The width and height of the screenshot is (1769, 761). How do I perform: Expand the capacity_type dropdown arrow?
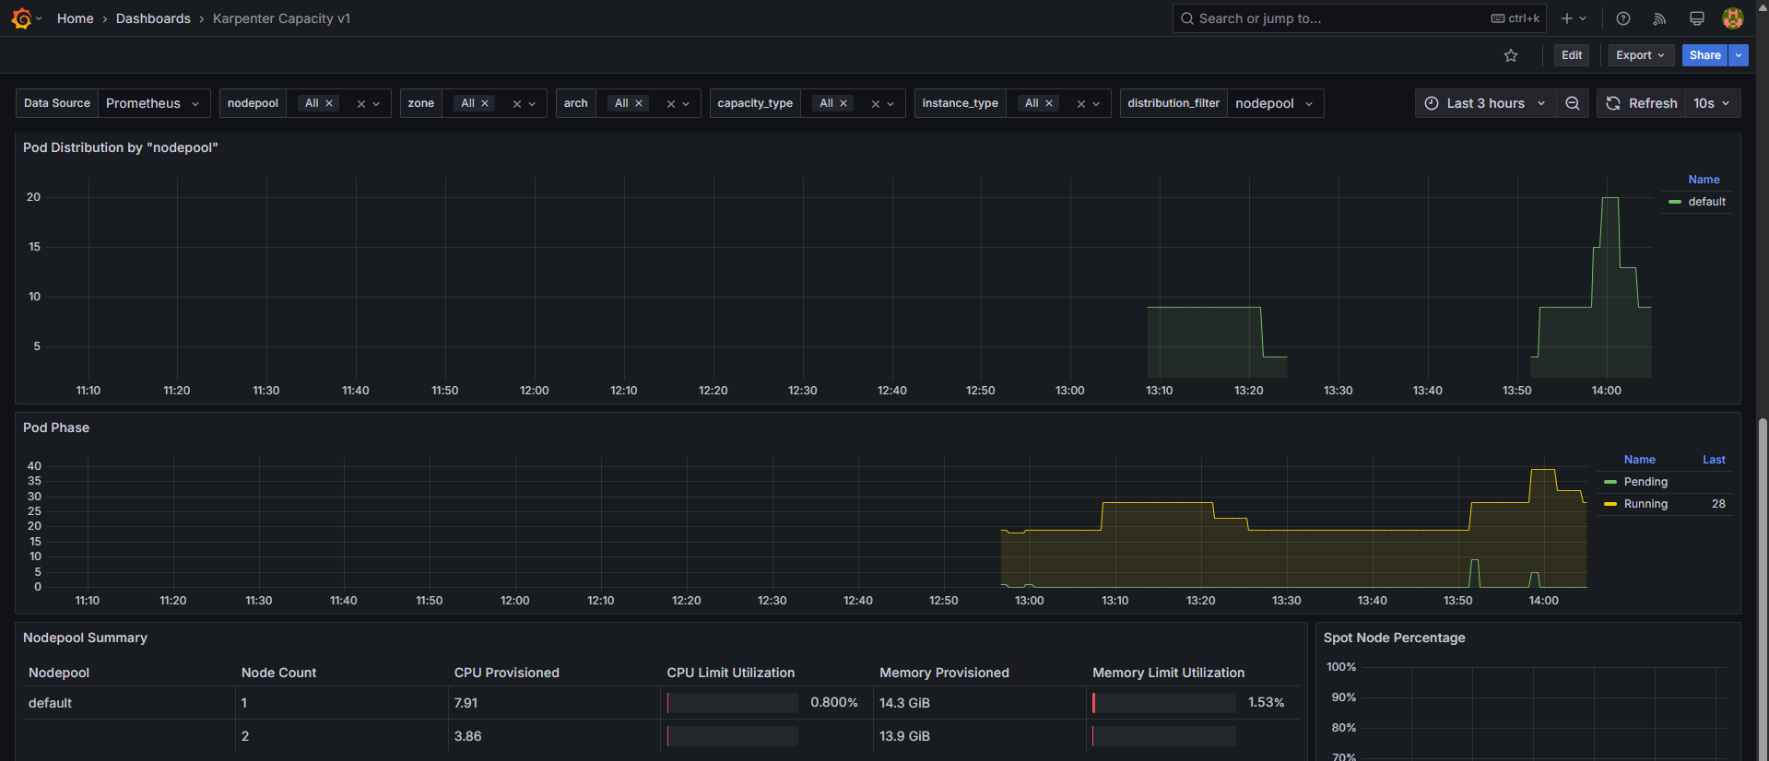tap(890, 104)
